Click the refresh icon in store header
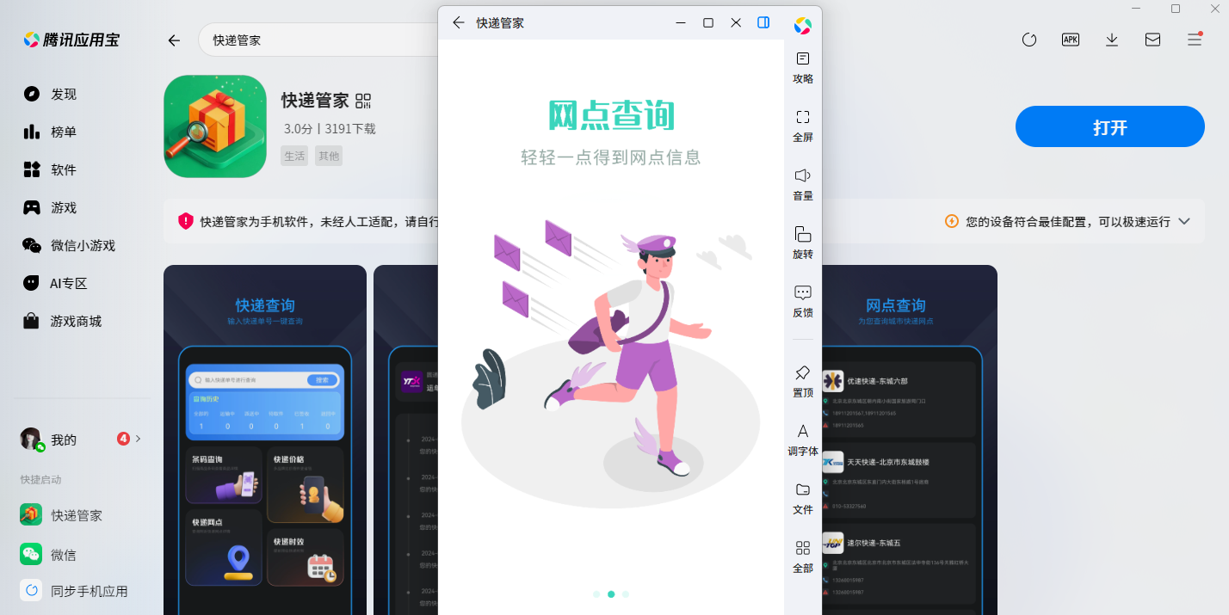The height and width of the screenshot is (615, 1229). click(1029, 40)
